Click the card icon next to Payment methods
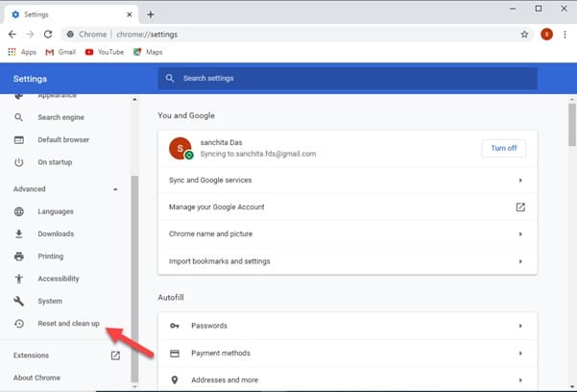Image resolution: width=577 pixels, height=392 pixels. tap(175, 353)
